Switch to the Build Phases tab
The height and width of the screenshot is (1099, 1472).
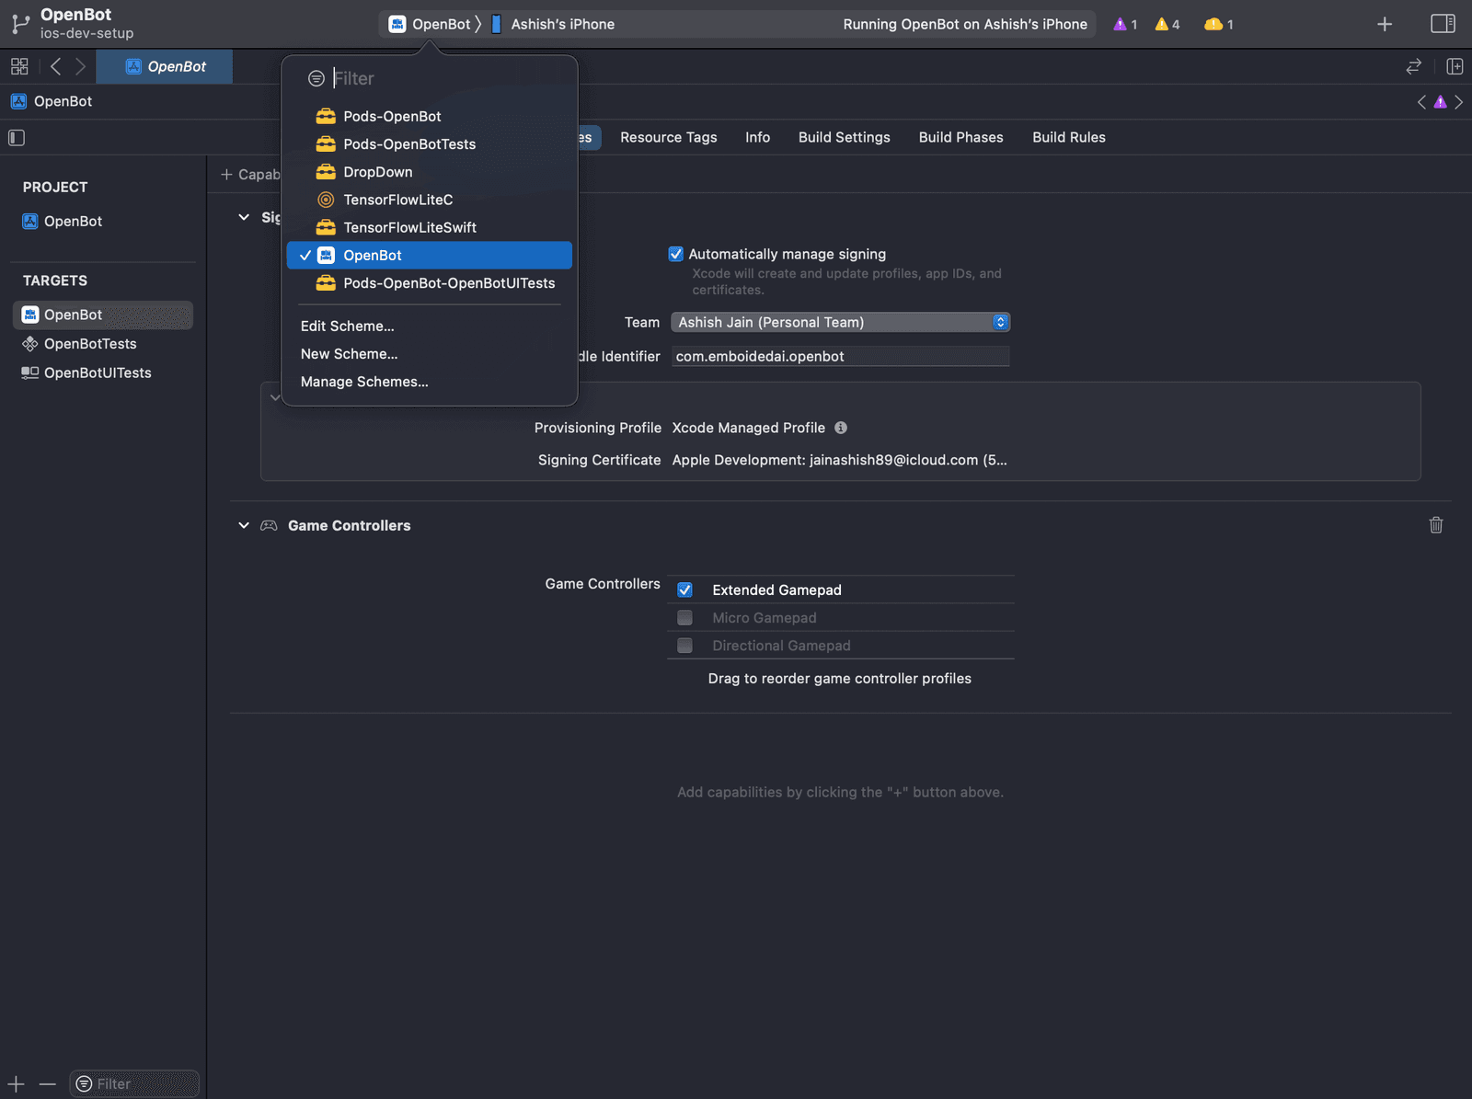960,137
